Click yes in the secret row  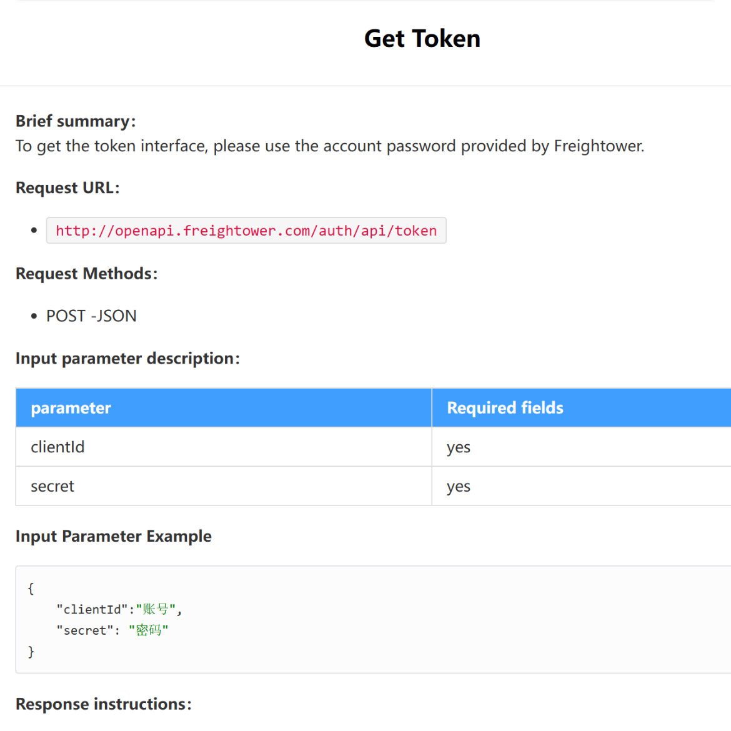click(459, 487)
